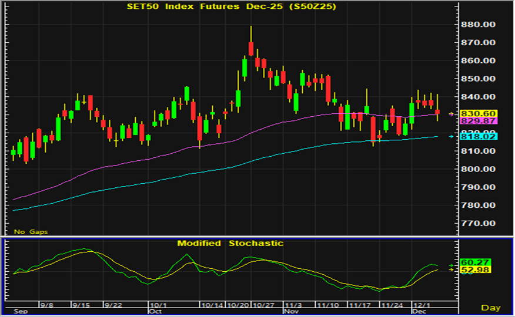Click the SET50 Index Futures chart title
Image resolution: width=515 pixels, height=317 pixels.
pyautogui.click(x=233, y=6)
